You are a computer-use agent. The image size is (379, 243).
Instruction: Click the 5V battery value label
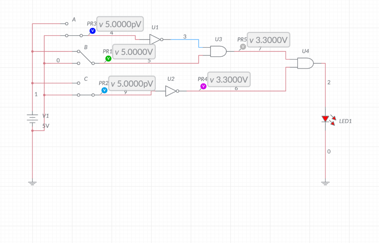pos(46,126)
